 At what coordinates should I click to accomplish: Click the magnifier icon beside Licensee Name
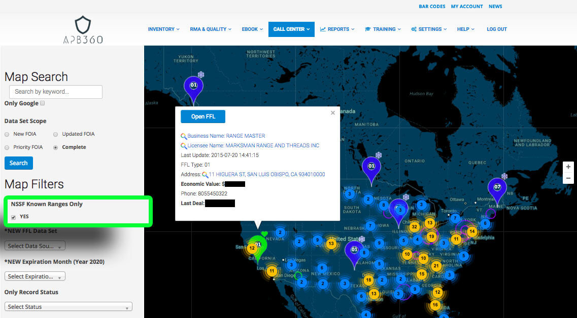pos(184,146)
